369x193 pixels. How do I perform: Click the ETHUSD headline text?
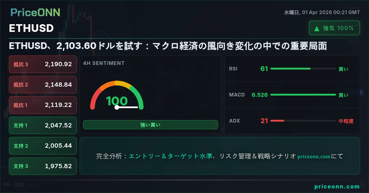pos(168,46)
